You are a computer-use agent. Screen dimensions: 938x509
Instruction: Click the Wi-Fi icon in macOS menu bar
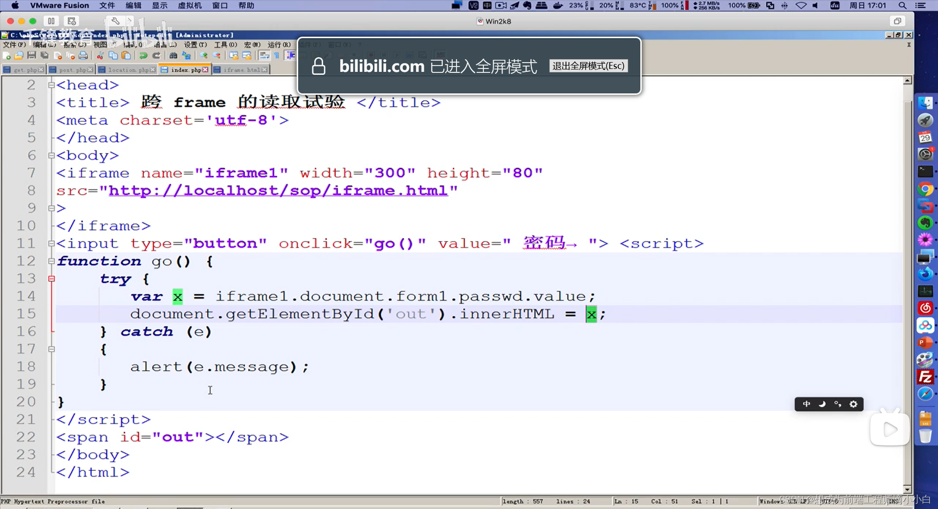point(801,5)
